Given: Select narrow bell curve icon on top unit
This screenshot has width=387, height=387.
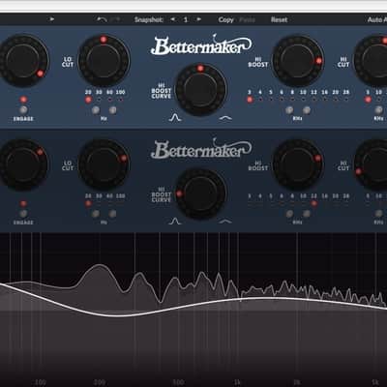Looking at the screenshot, I should (175, 118).
